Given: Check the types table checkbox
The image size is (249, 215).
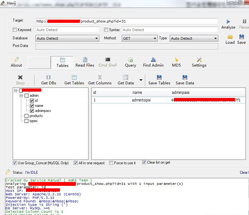Looking at the screenshot, I should pos(27,121).
